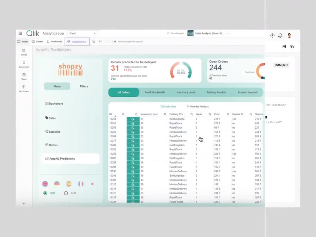Open the more options ellipsis menu
This screenshot has width=316, height=237.
tap(227, 33)
